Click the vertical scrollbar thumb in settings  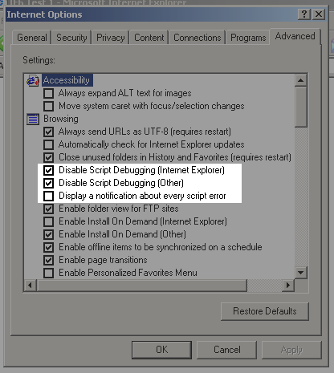300,107
